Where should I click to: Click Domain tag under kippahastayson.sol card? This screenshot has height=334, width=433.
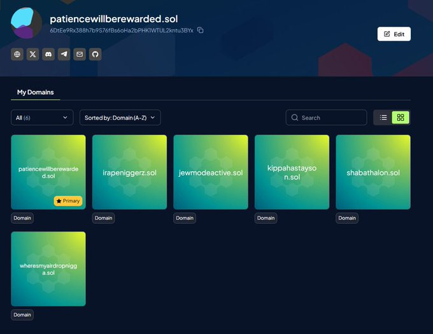(266, 218)
